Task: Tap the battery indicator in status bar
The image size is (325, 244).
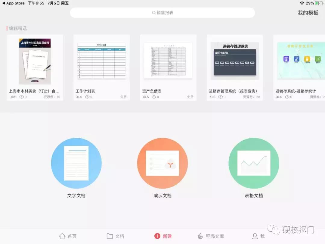Action: pyautogui.click(x=319, y=3)
